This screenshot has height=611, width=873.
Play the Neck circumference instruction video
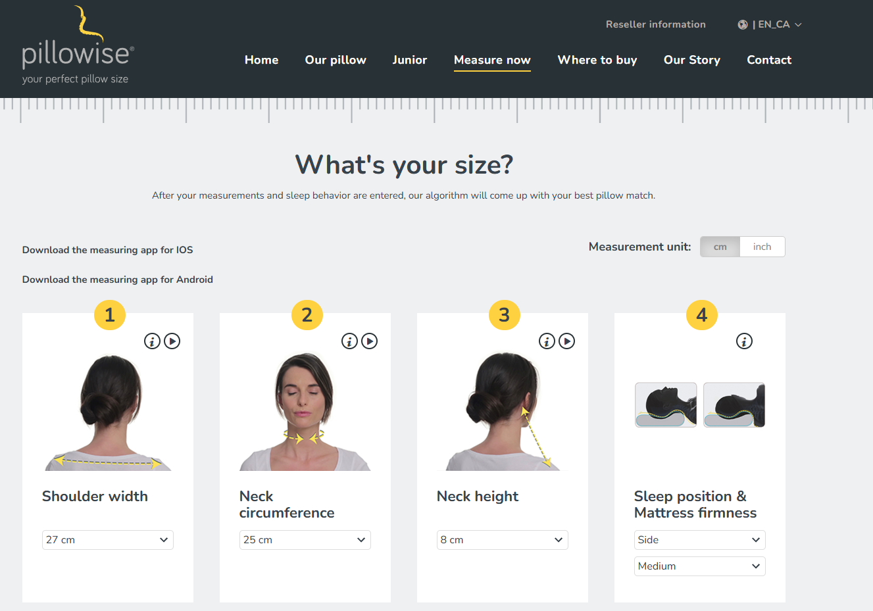(x=370, y=341)
